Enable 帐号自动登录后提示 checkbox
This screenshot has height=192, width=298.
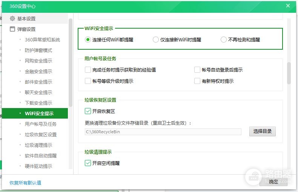(x=197, y=70)
